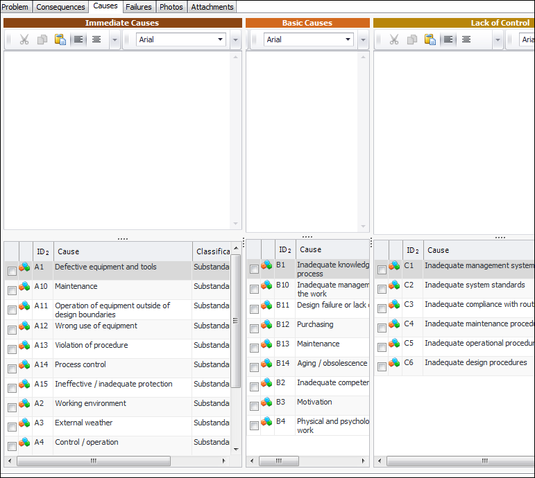535x478 pixels.
Task: Align text left in Immediate Causes editor
Action: 78,39
